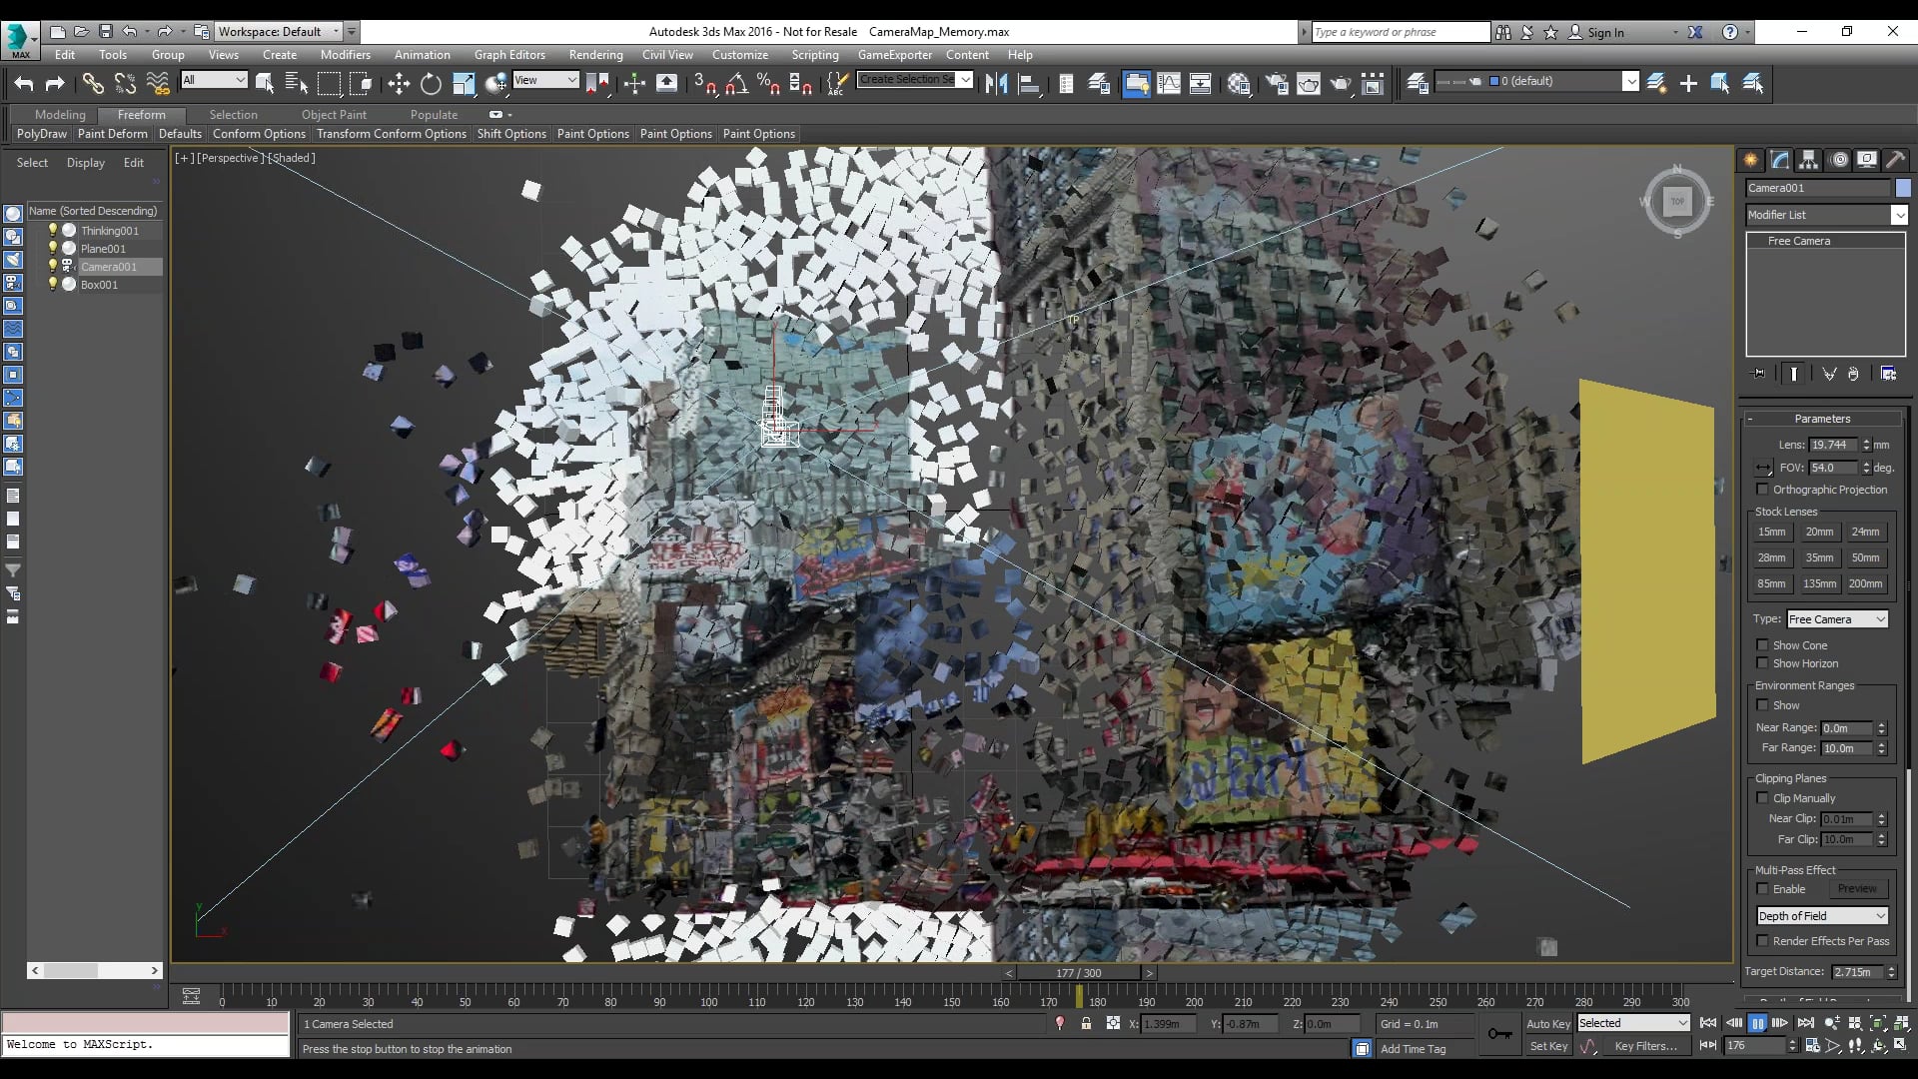Click the Camera001 object color swatch
This screenshot has height=1079, width=1918.
click(x=1903, y=188)
